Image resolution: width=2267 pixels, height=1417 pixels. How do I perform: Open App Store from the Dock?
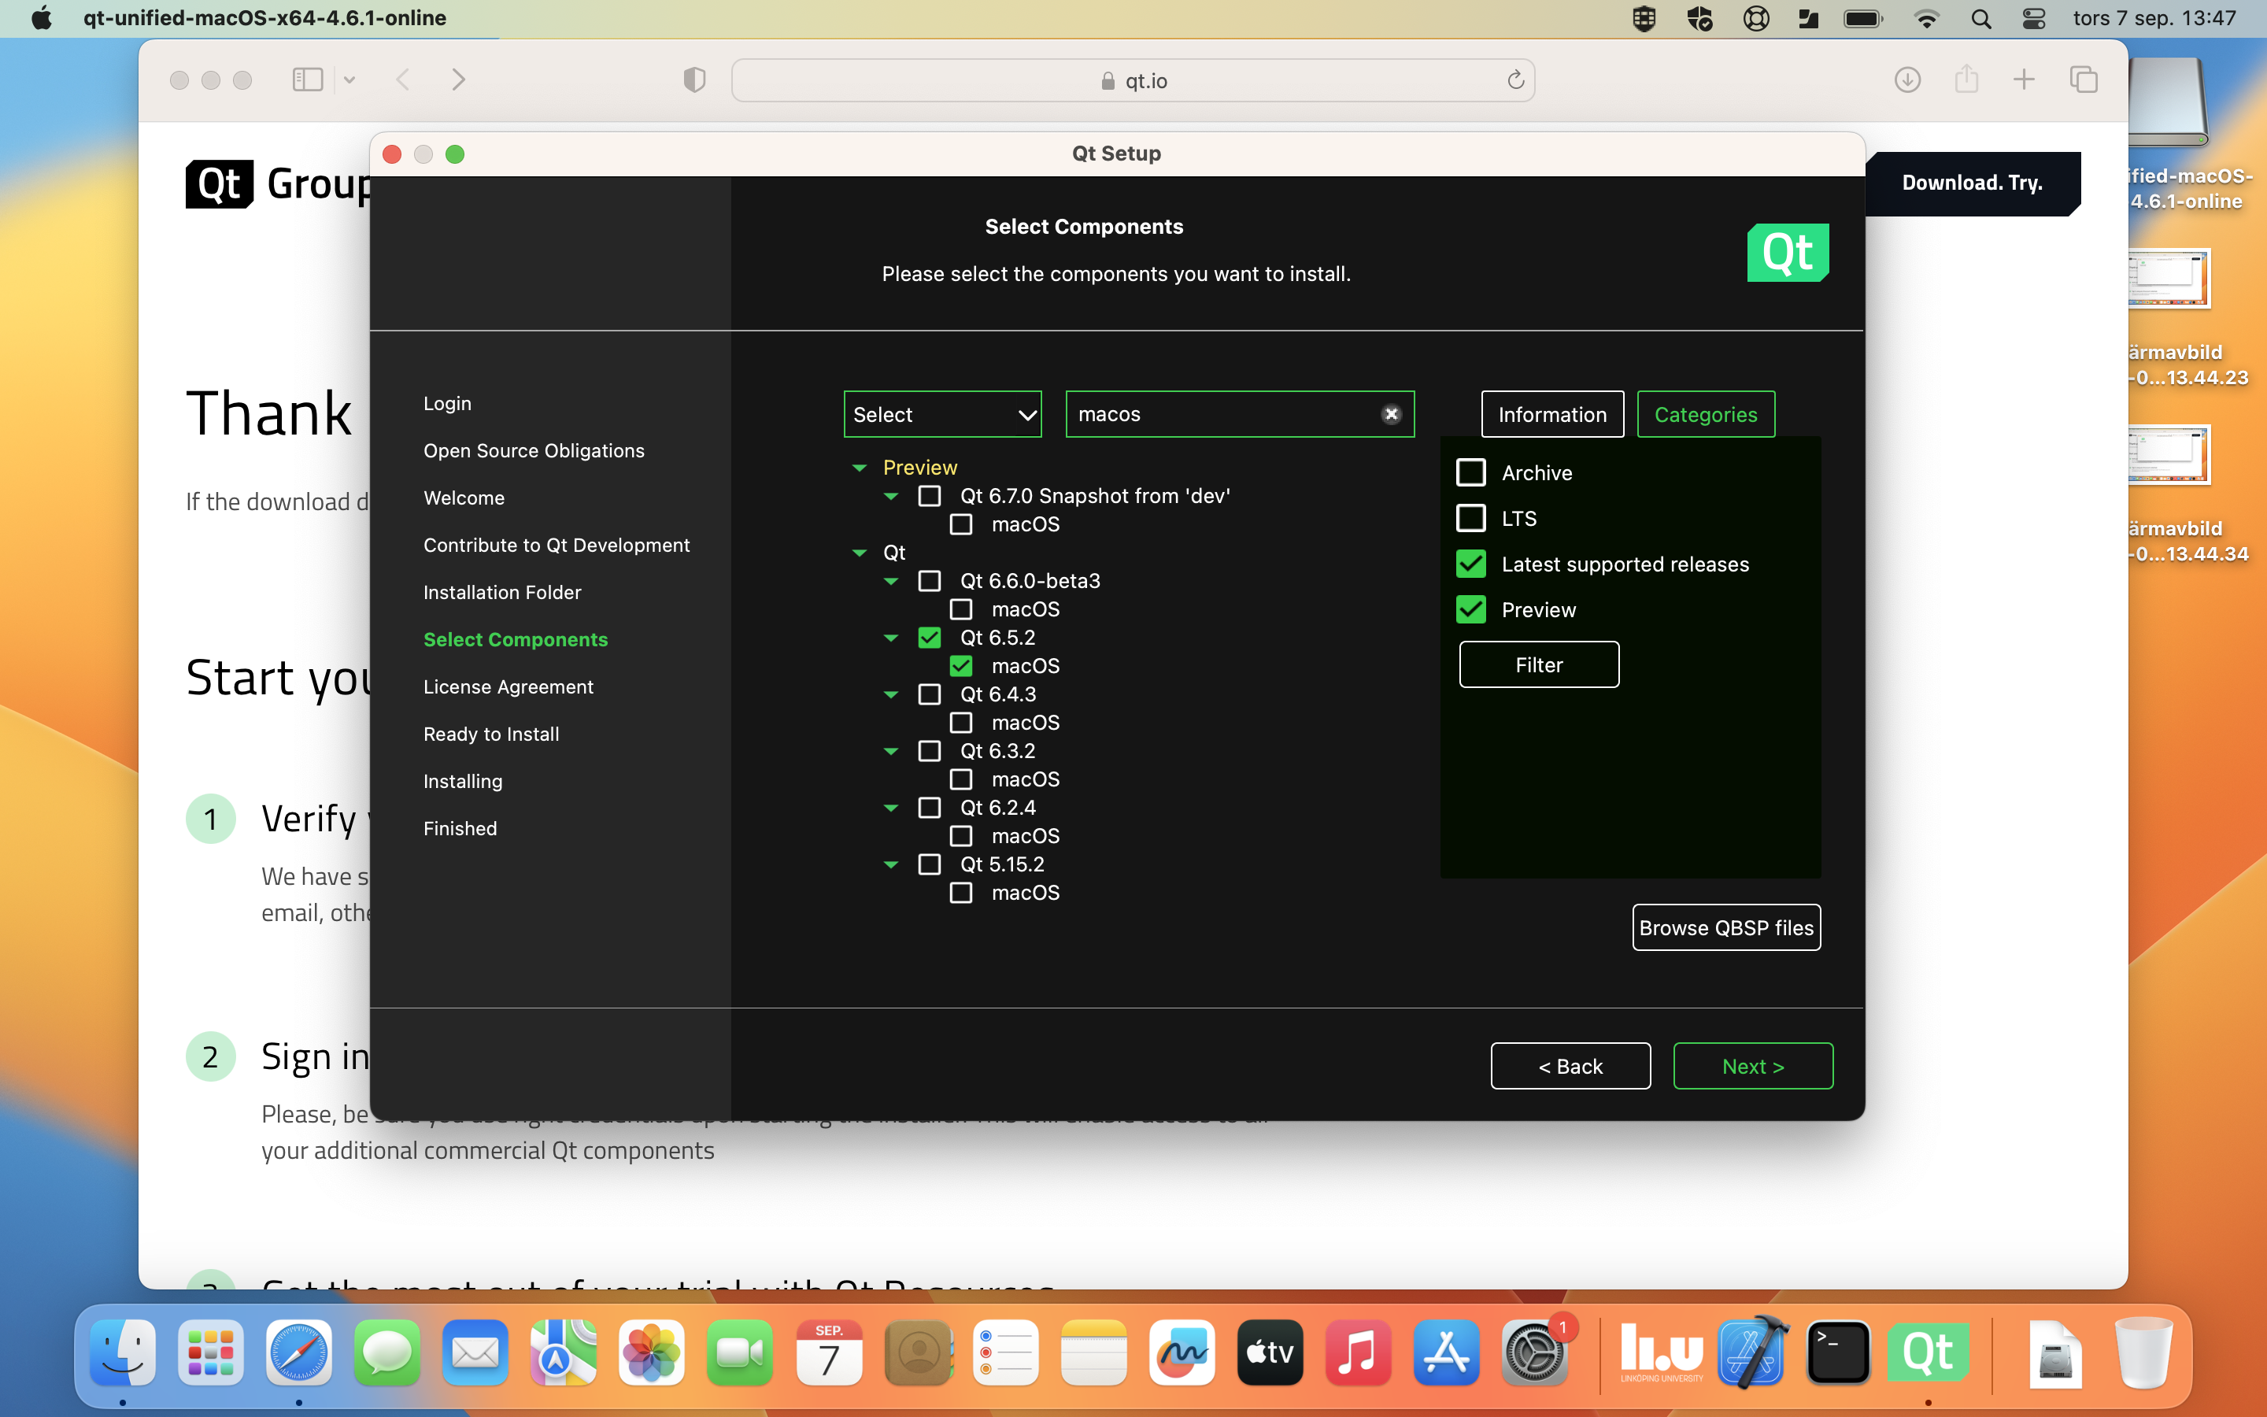1446,1352
